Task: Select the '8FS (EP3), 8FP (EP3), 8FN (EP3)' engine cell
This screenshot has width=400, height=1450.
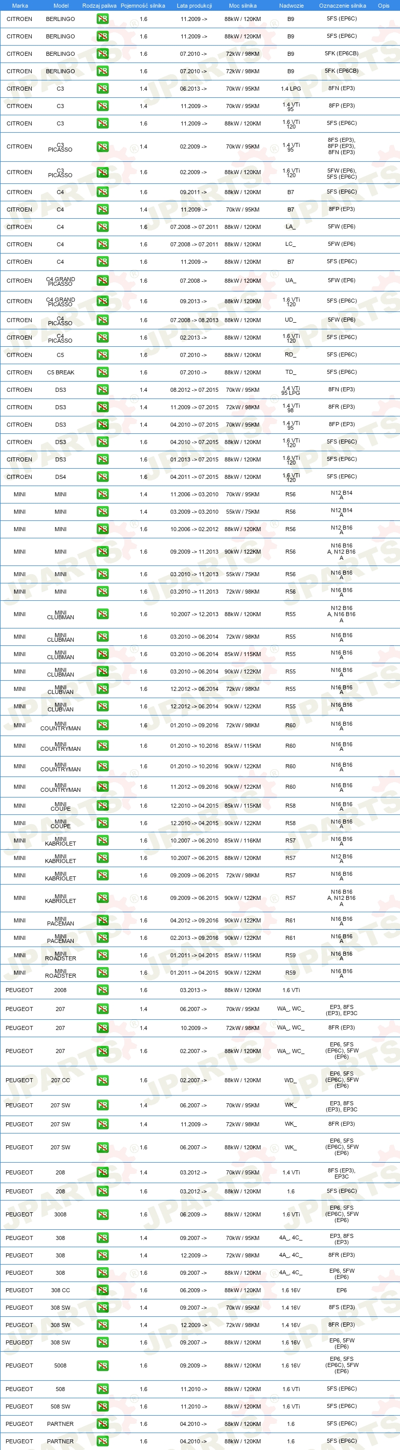Action: click(x=342, y=146)
